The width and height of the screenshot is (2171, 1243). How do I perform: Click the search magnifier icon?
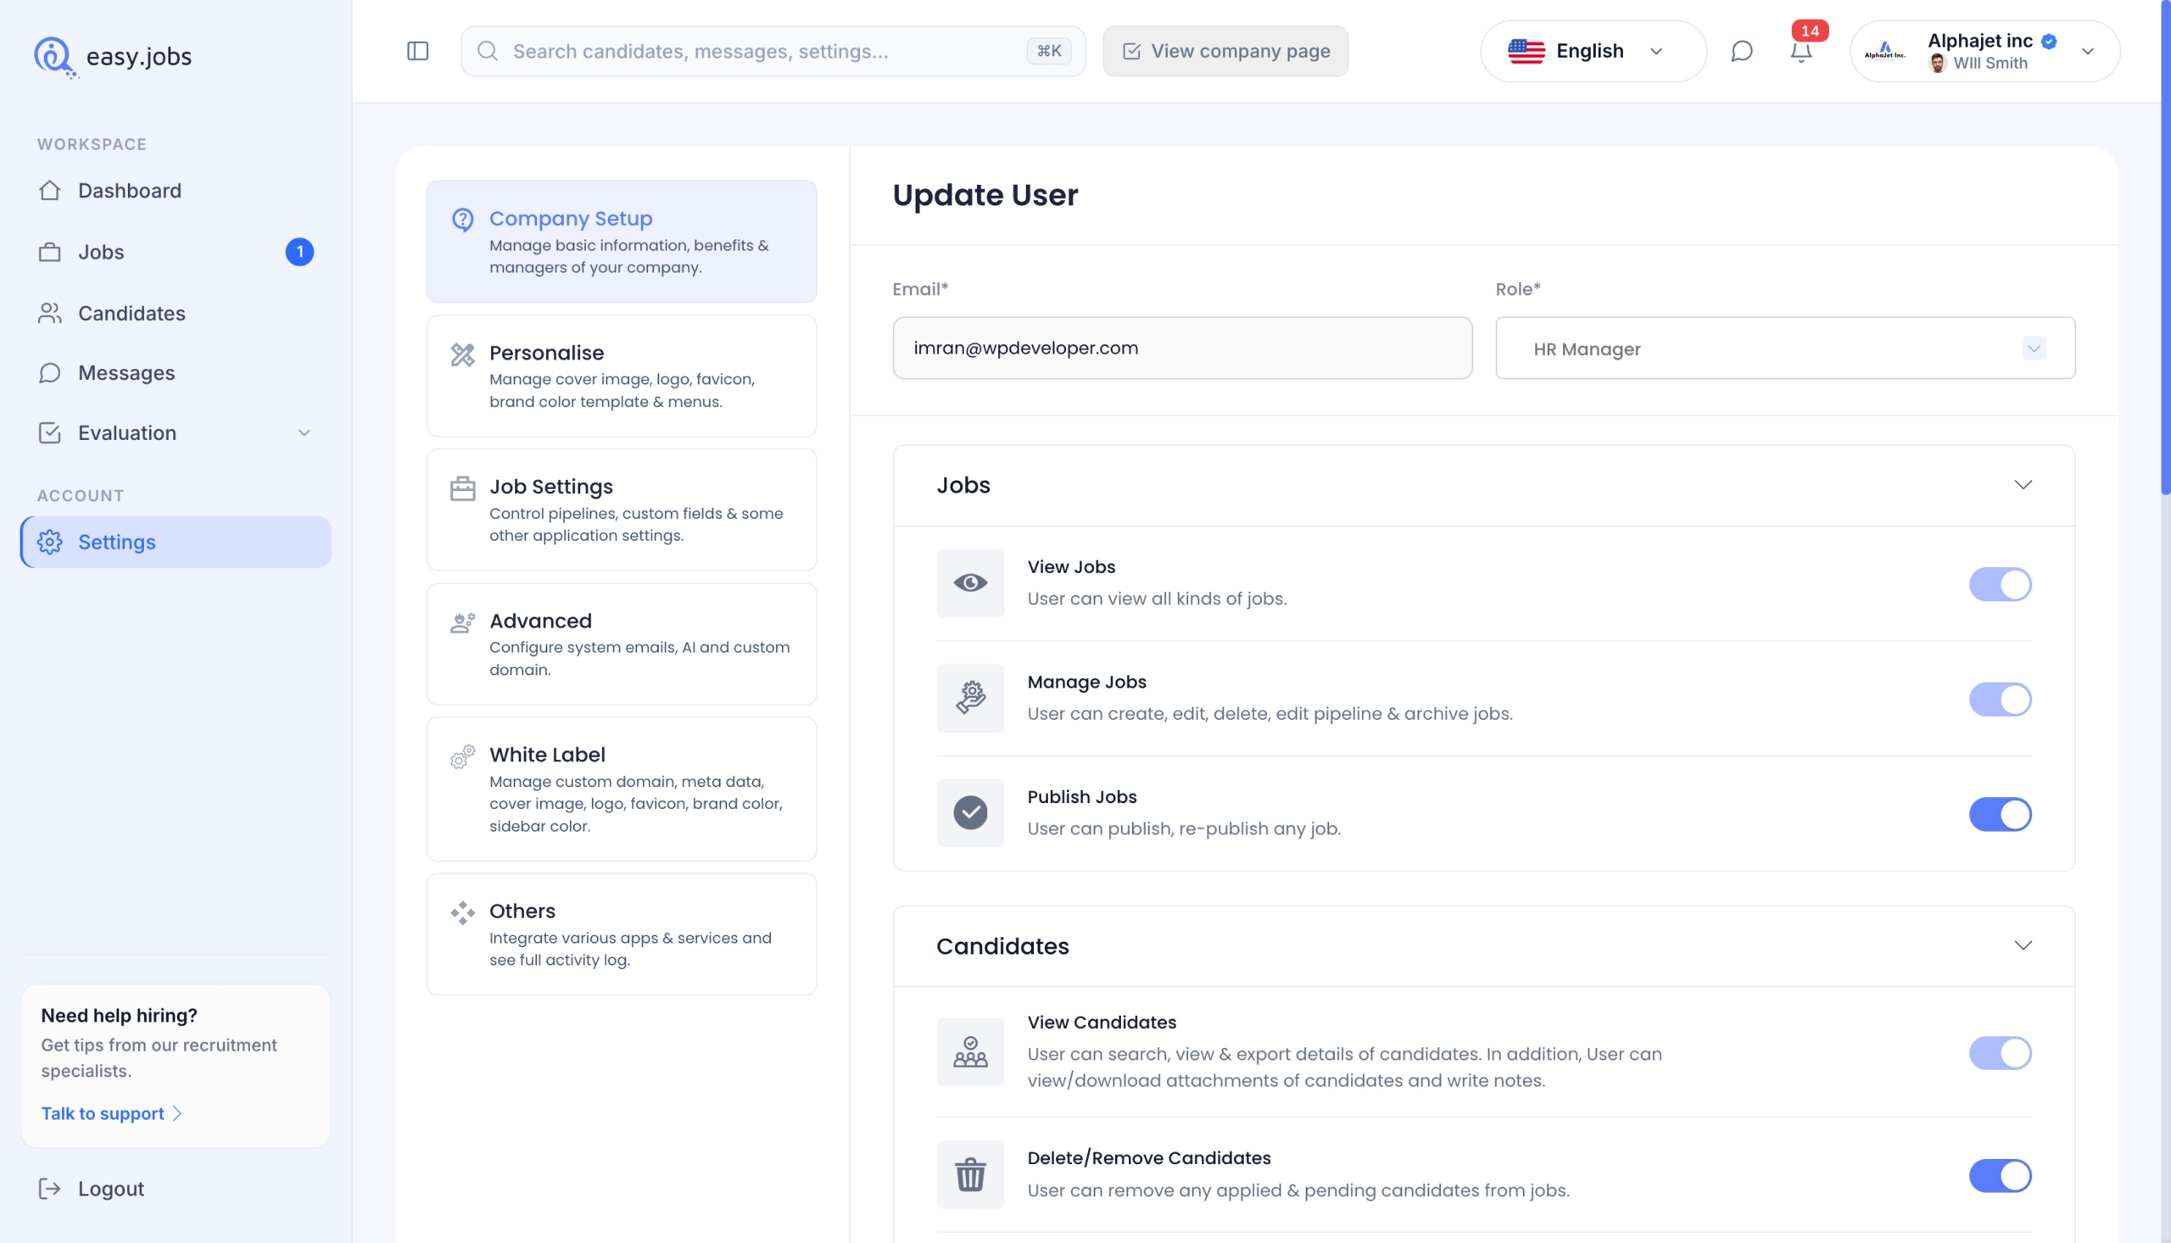(x=488, y=51)
